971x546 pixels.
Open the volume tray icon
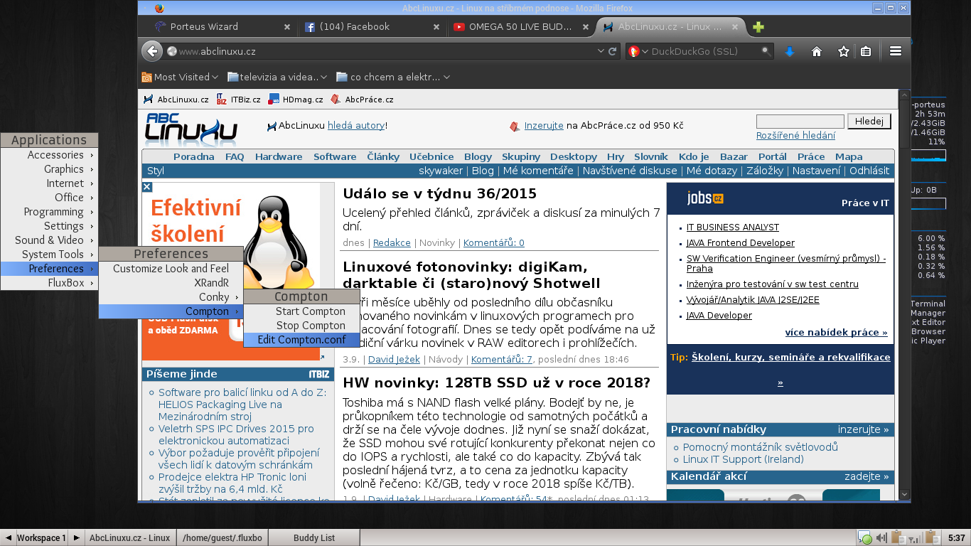pos(881,537)
